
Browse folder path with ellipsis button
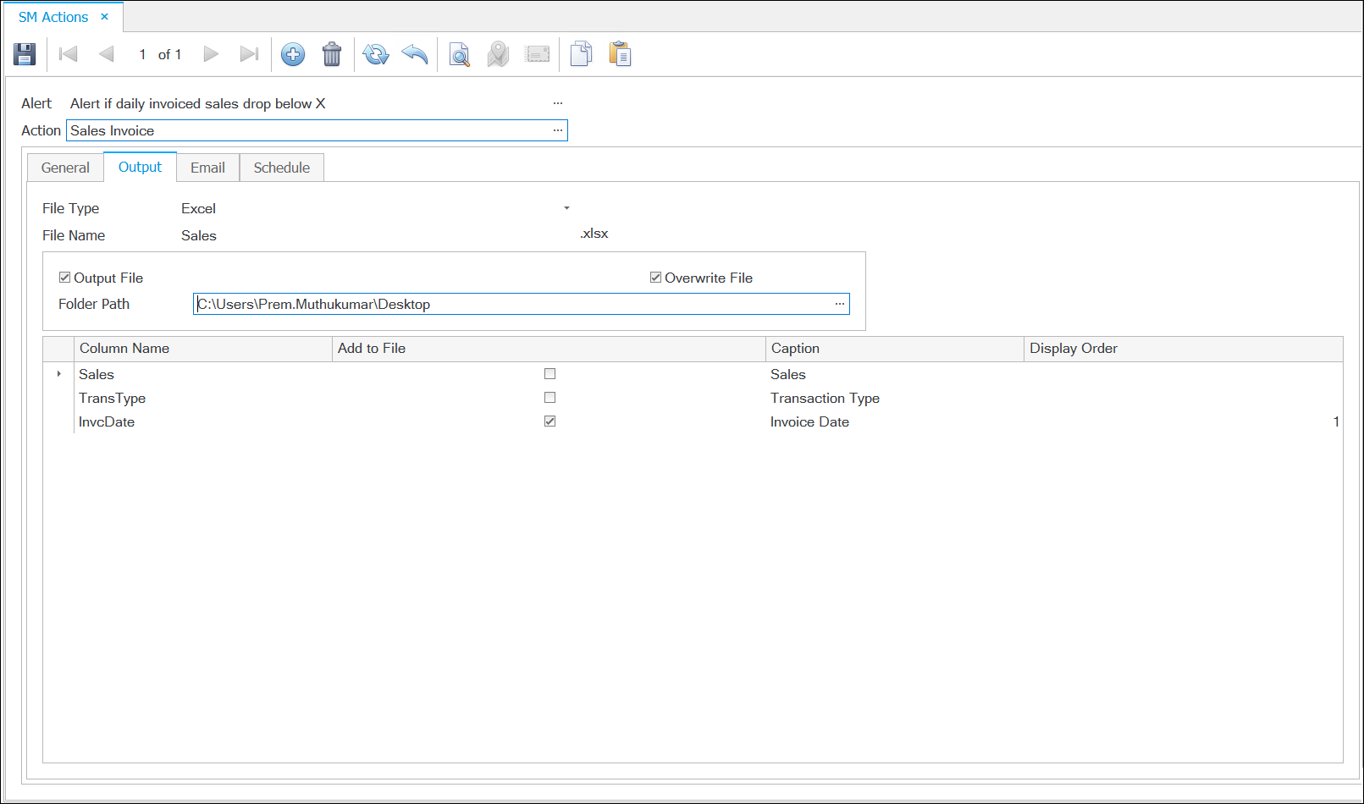[839, 304]
